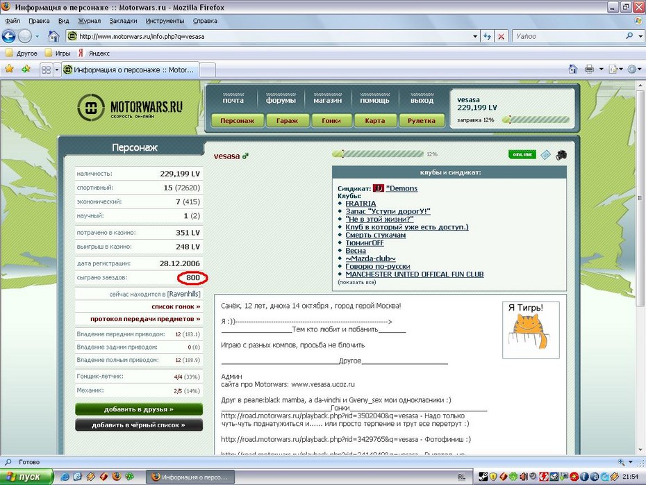Screen dimensions: 646x485
Task: Open the список гонок link
Action: 176,306
